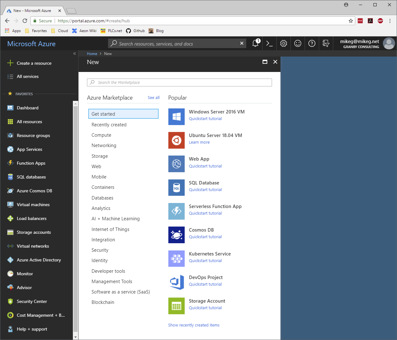Screen dimensions: 397x340
Task: Click Show recently created items
Action: pyautogui.click(x=194, y=325)
